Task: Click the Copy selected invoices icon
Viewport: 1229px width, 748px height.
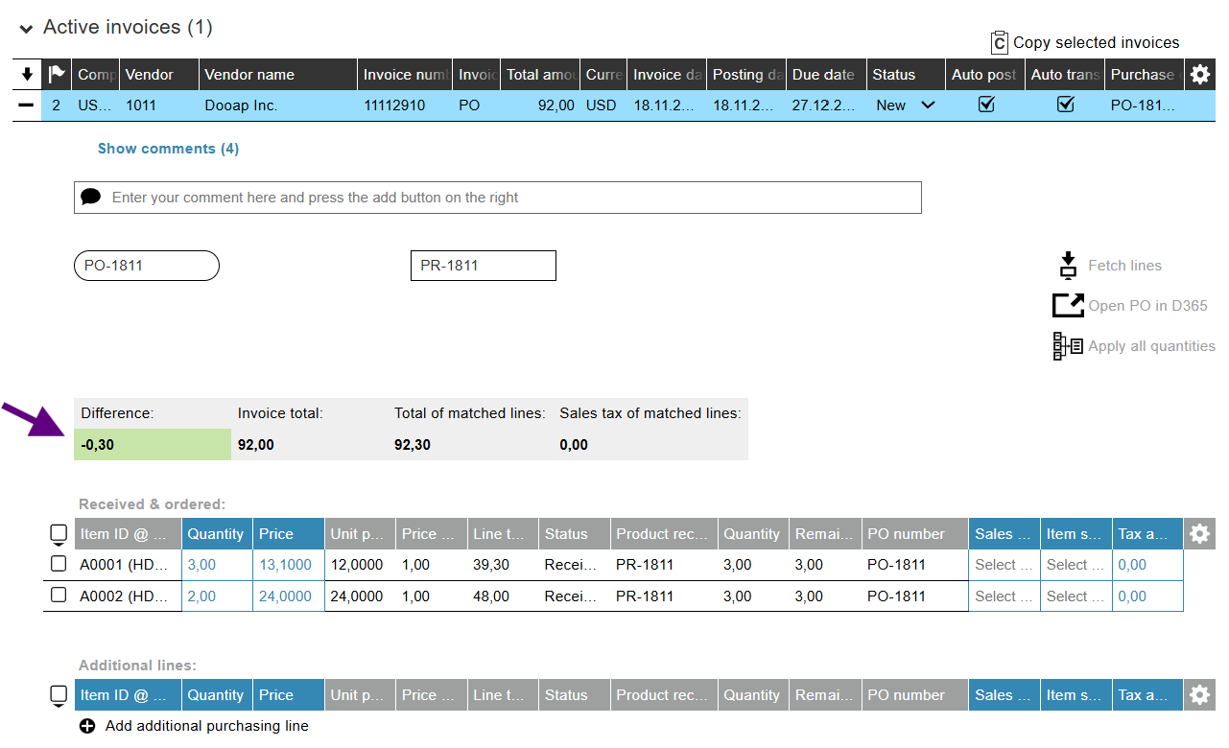Action: [x=999, y=42]
